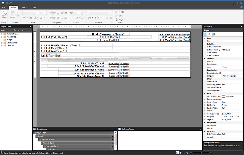Align text to top
This screenshot has width=244, height=155.
tap(51, 13)
